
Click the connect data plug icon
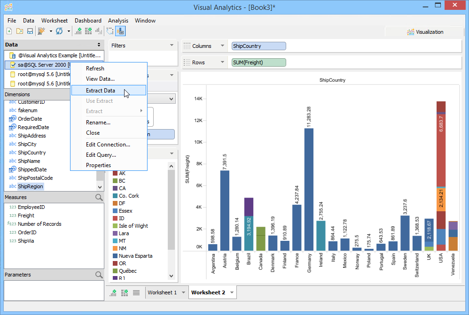tap(41, 31)
